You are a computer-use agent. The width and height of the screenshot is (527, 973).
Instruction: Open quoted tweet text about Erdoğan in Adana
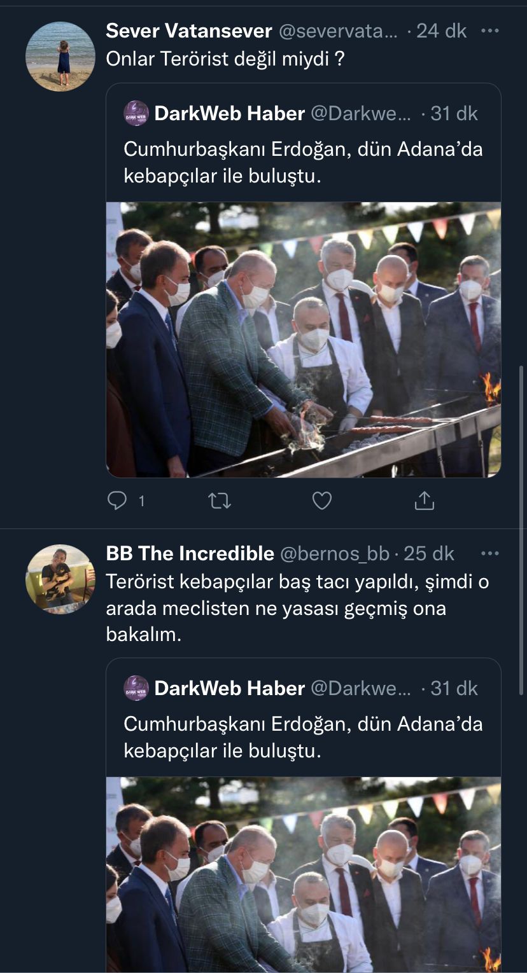coord(303,162)
